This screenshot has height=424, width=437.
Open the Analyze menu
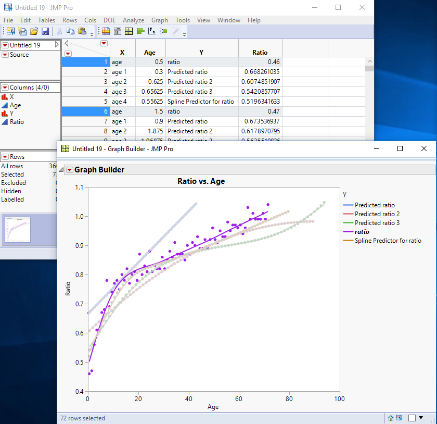(133, 20)
